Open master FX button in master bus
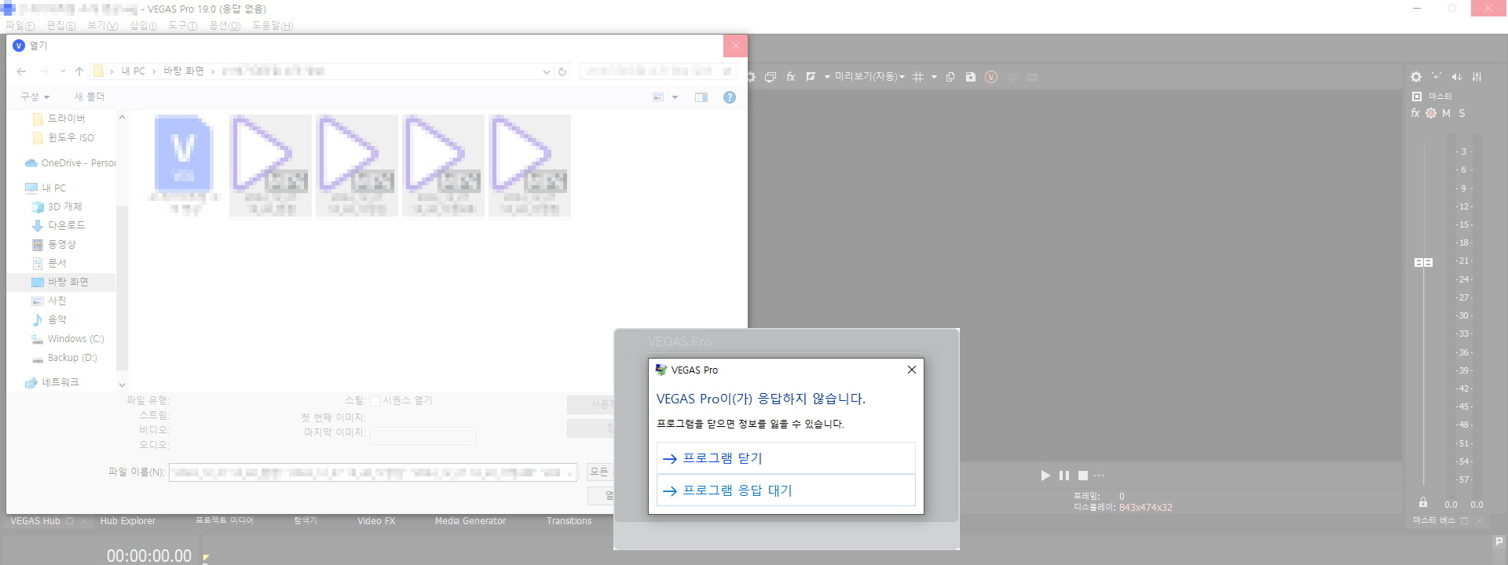Screen dimensions: 1508x565 pos(1415,113)
